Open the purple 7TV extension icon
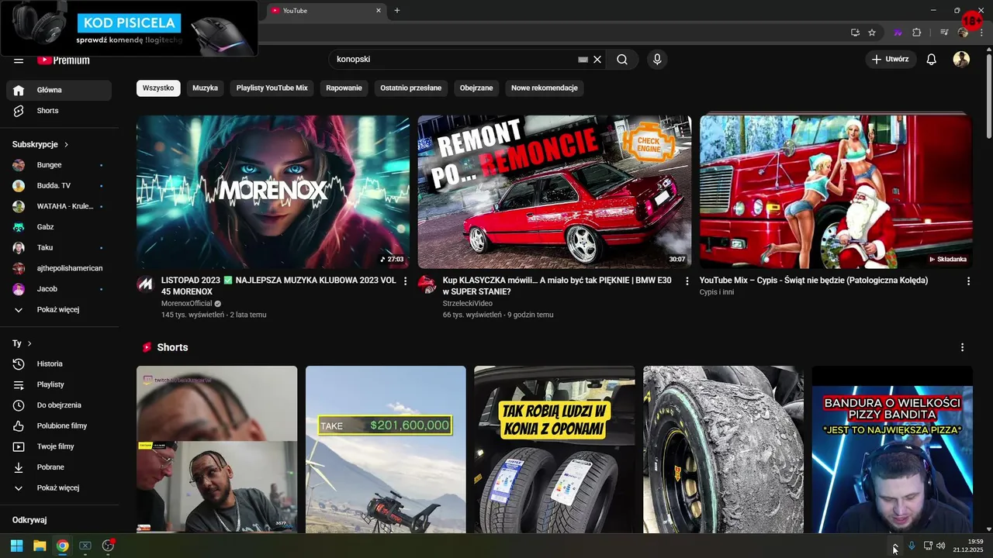Screen dimensions: 993x558 click(x=898, y=33)
